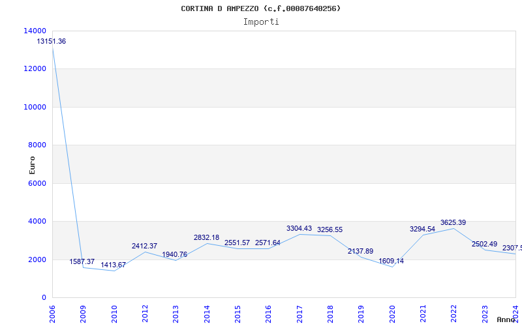Click x-axis year 2009
The height and width of the screenshot is (326, 522).
83,314
